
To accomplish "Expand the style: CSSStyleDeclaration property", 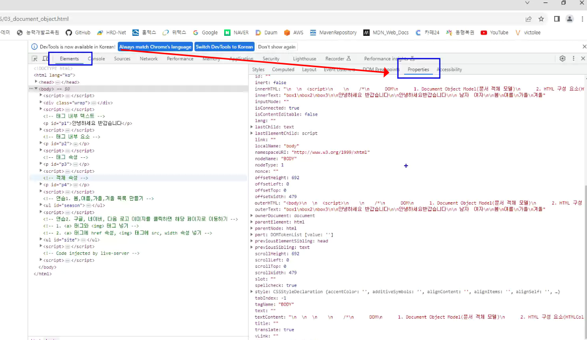I will tap(252, 291).
